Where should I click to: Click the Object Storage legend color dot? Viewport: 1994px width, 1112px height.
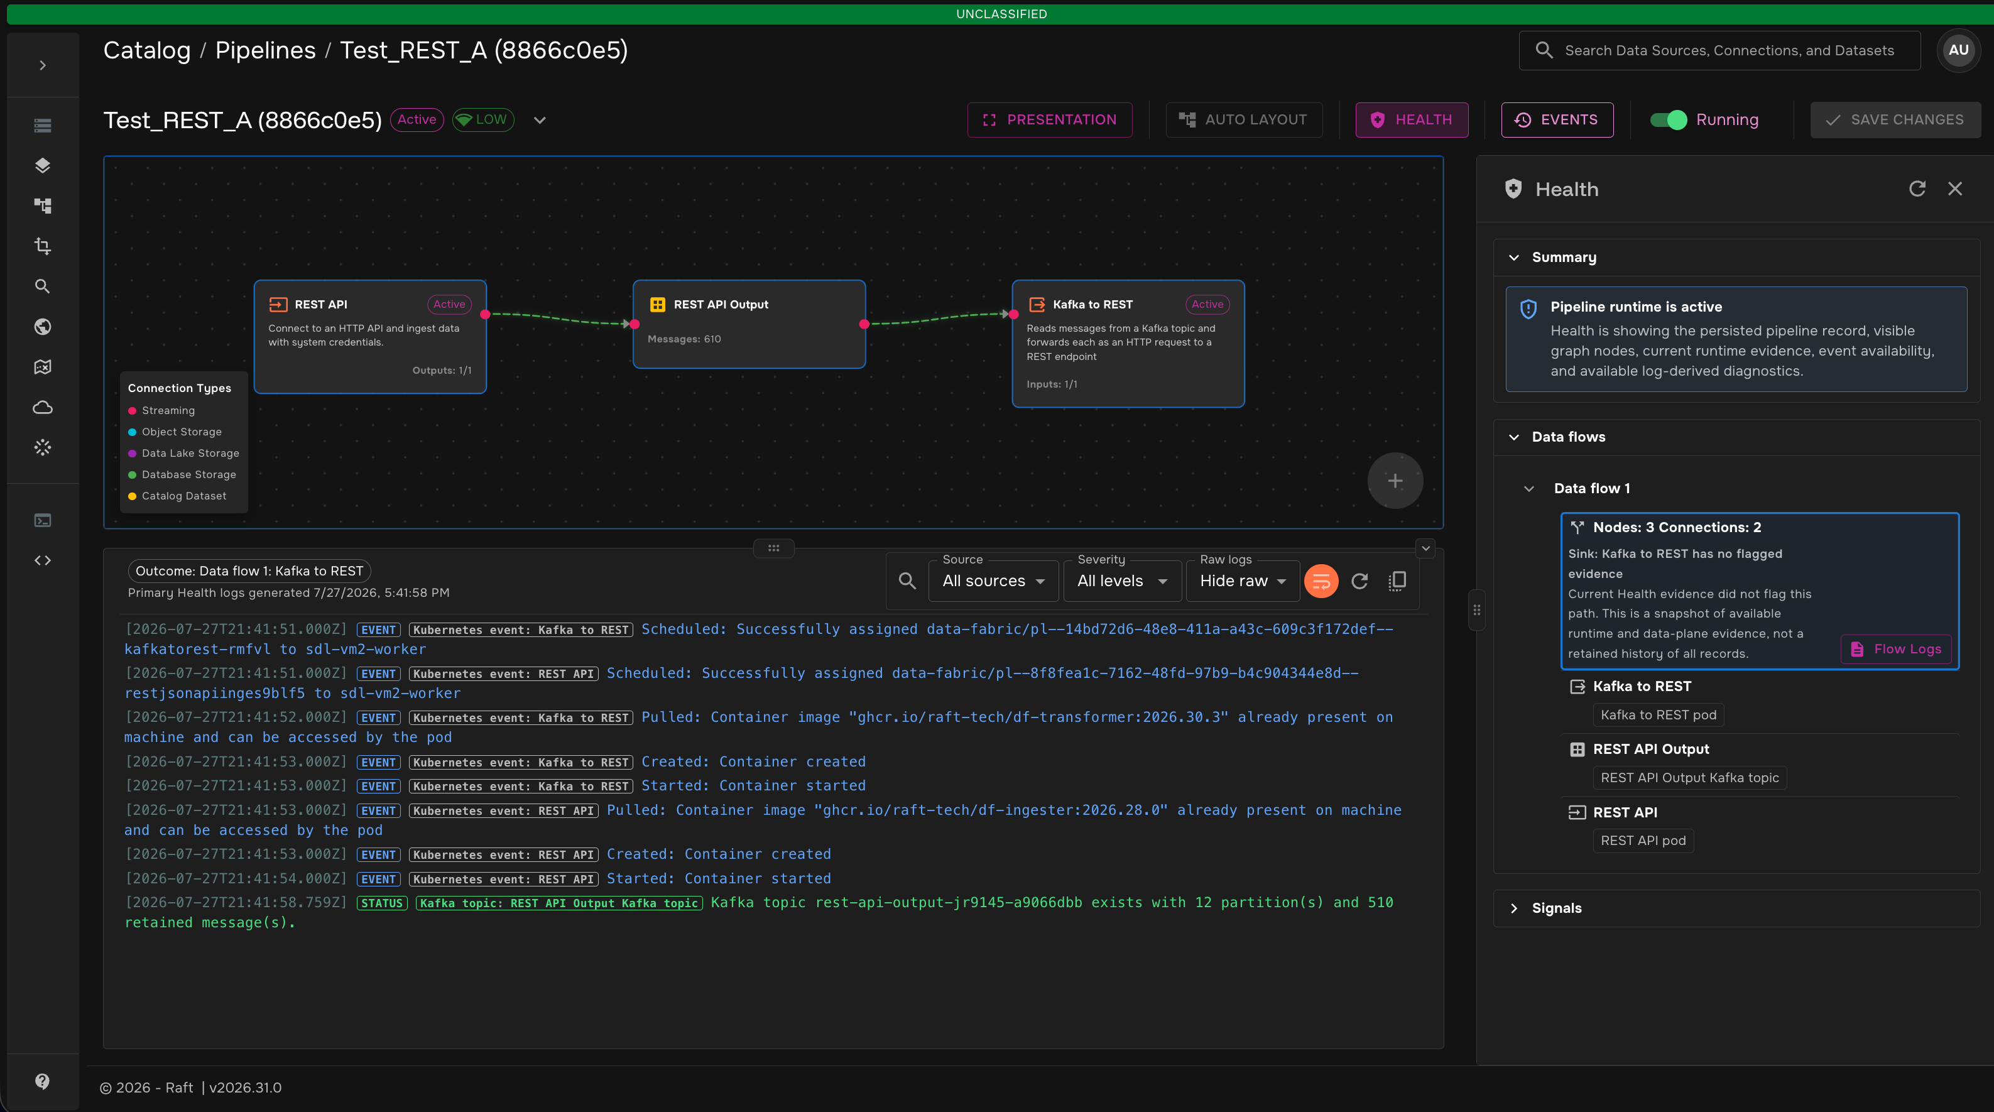coord(133,432)
